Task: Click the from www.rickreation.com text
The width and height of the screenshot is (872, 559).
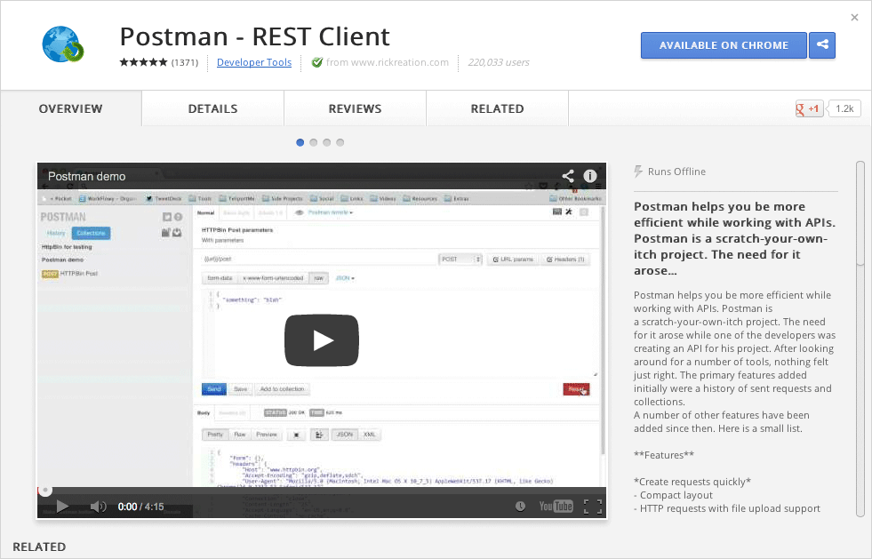Action: pyautogui.click(x=387, y=62)
